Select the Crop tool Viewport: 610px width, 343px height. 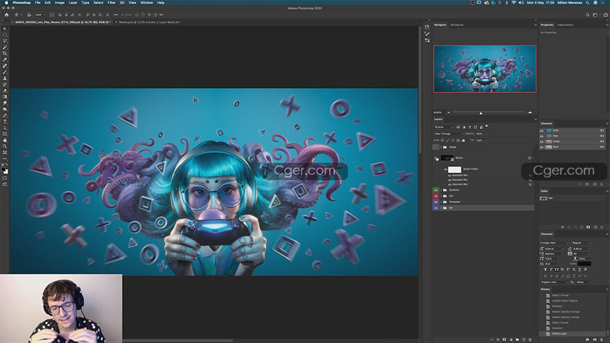point(5,53)
